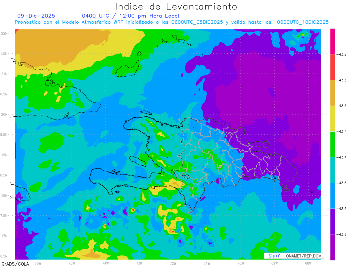
Task: Click '0400 UTC / 12:00 pm Hora Local'
Action: tap(130, 16)
